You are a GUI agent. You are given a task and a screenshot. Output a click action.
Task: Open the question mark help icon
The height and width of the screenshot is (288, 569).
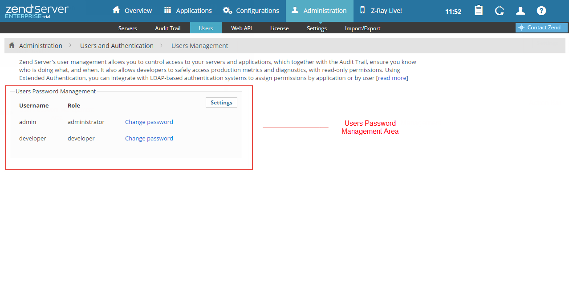[x=541, y=11]
